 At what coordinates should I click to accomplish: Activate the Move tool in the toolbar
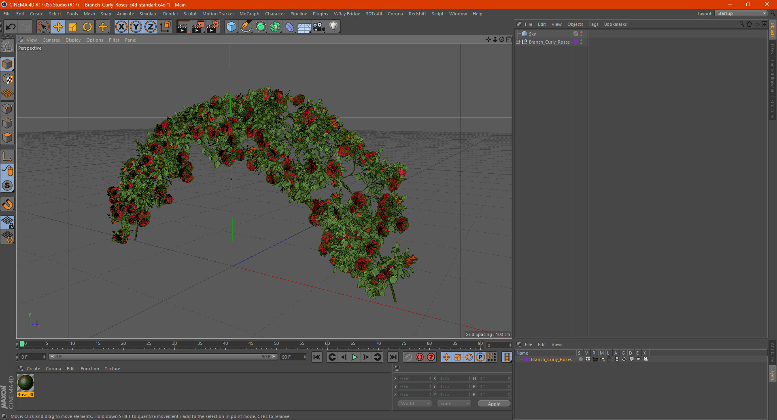[58, 27]
